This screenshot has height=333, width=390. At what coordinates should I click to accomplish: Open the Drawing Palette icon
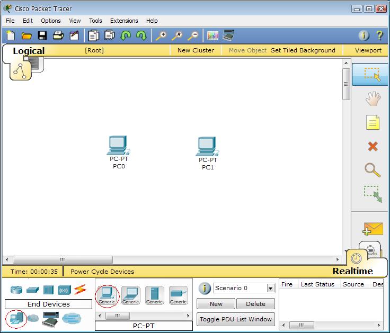coord(212,35)
